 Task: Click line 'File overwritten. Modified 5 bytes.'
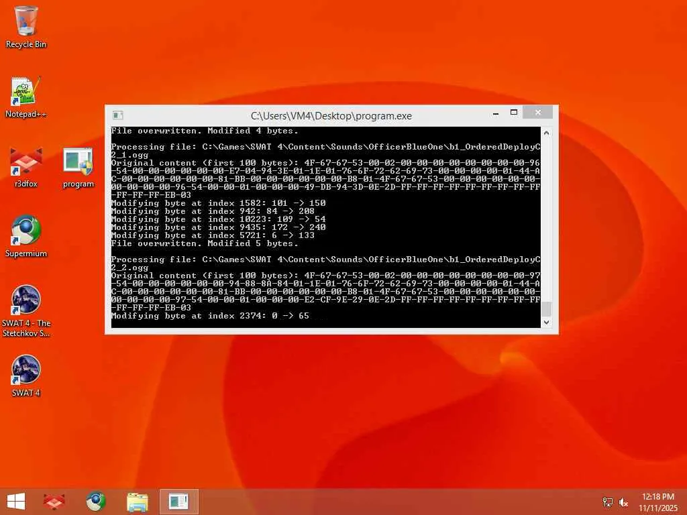click(205, 243)
